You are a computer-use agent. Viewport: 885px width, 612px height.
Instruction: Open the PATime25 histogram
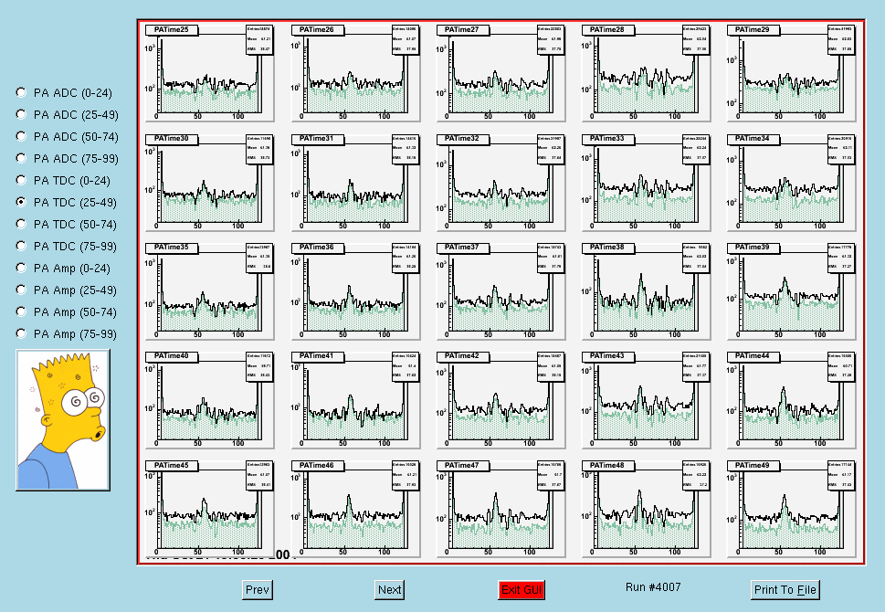(209, 73)
